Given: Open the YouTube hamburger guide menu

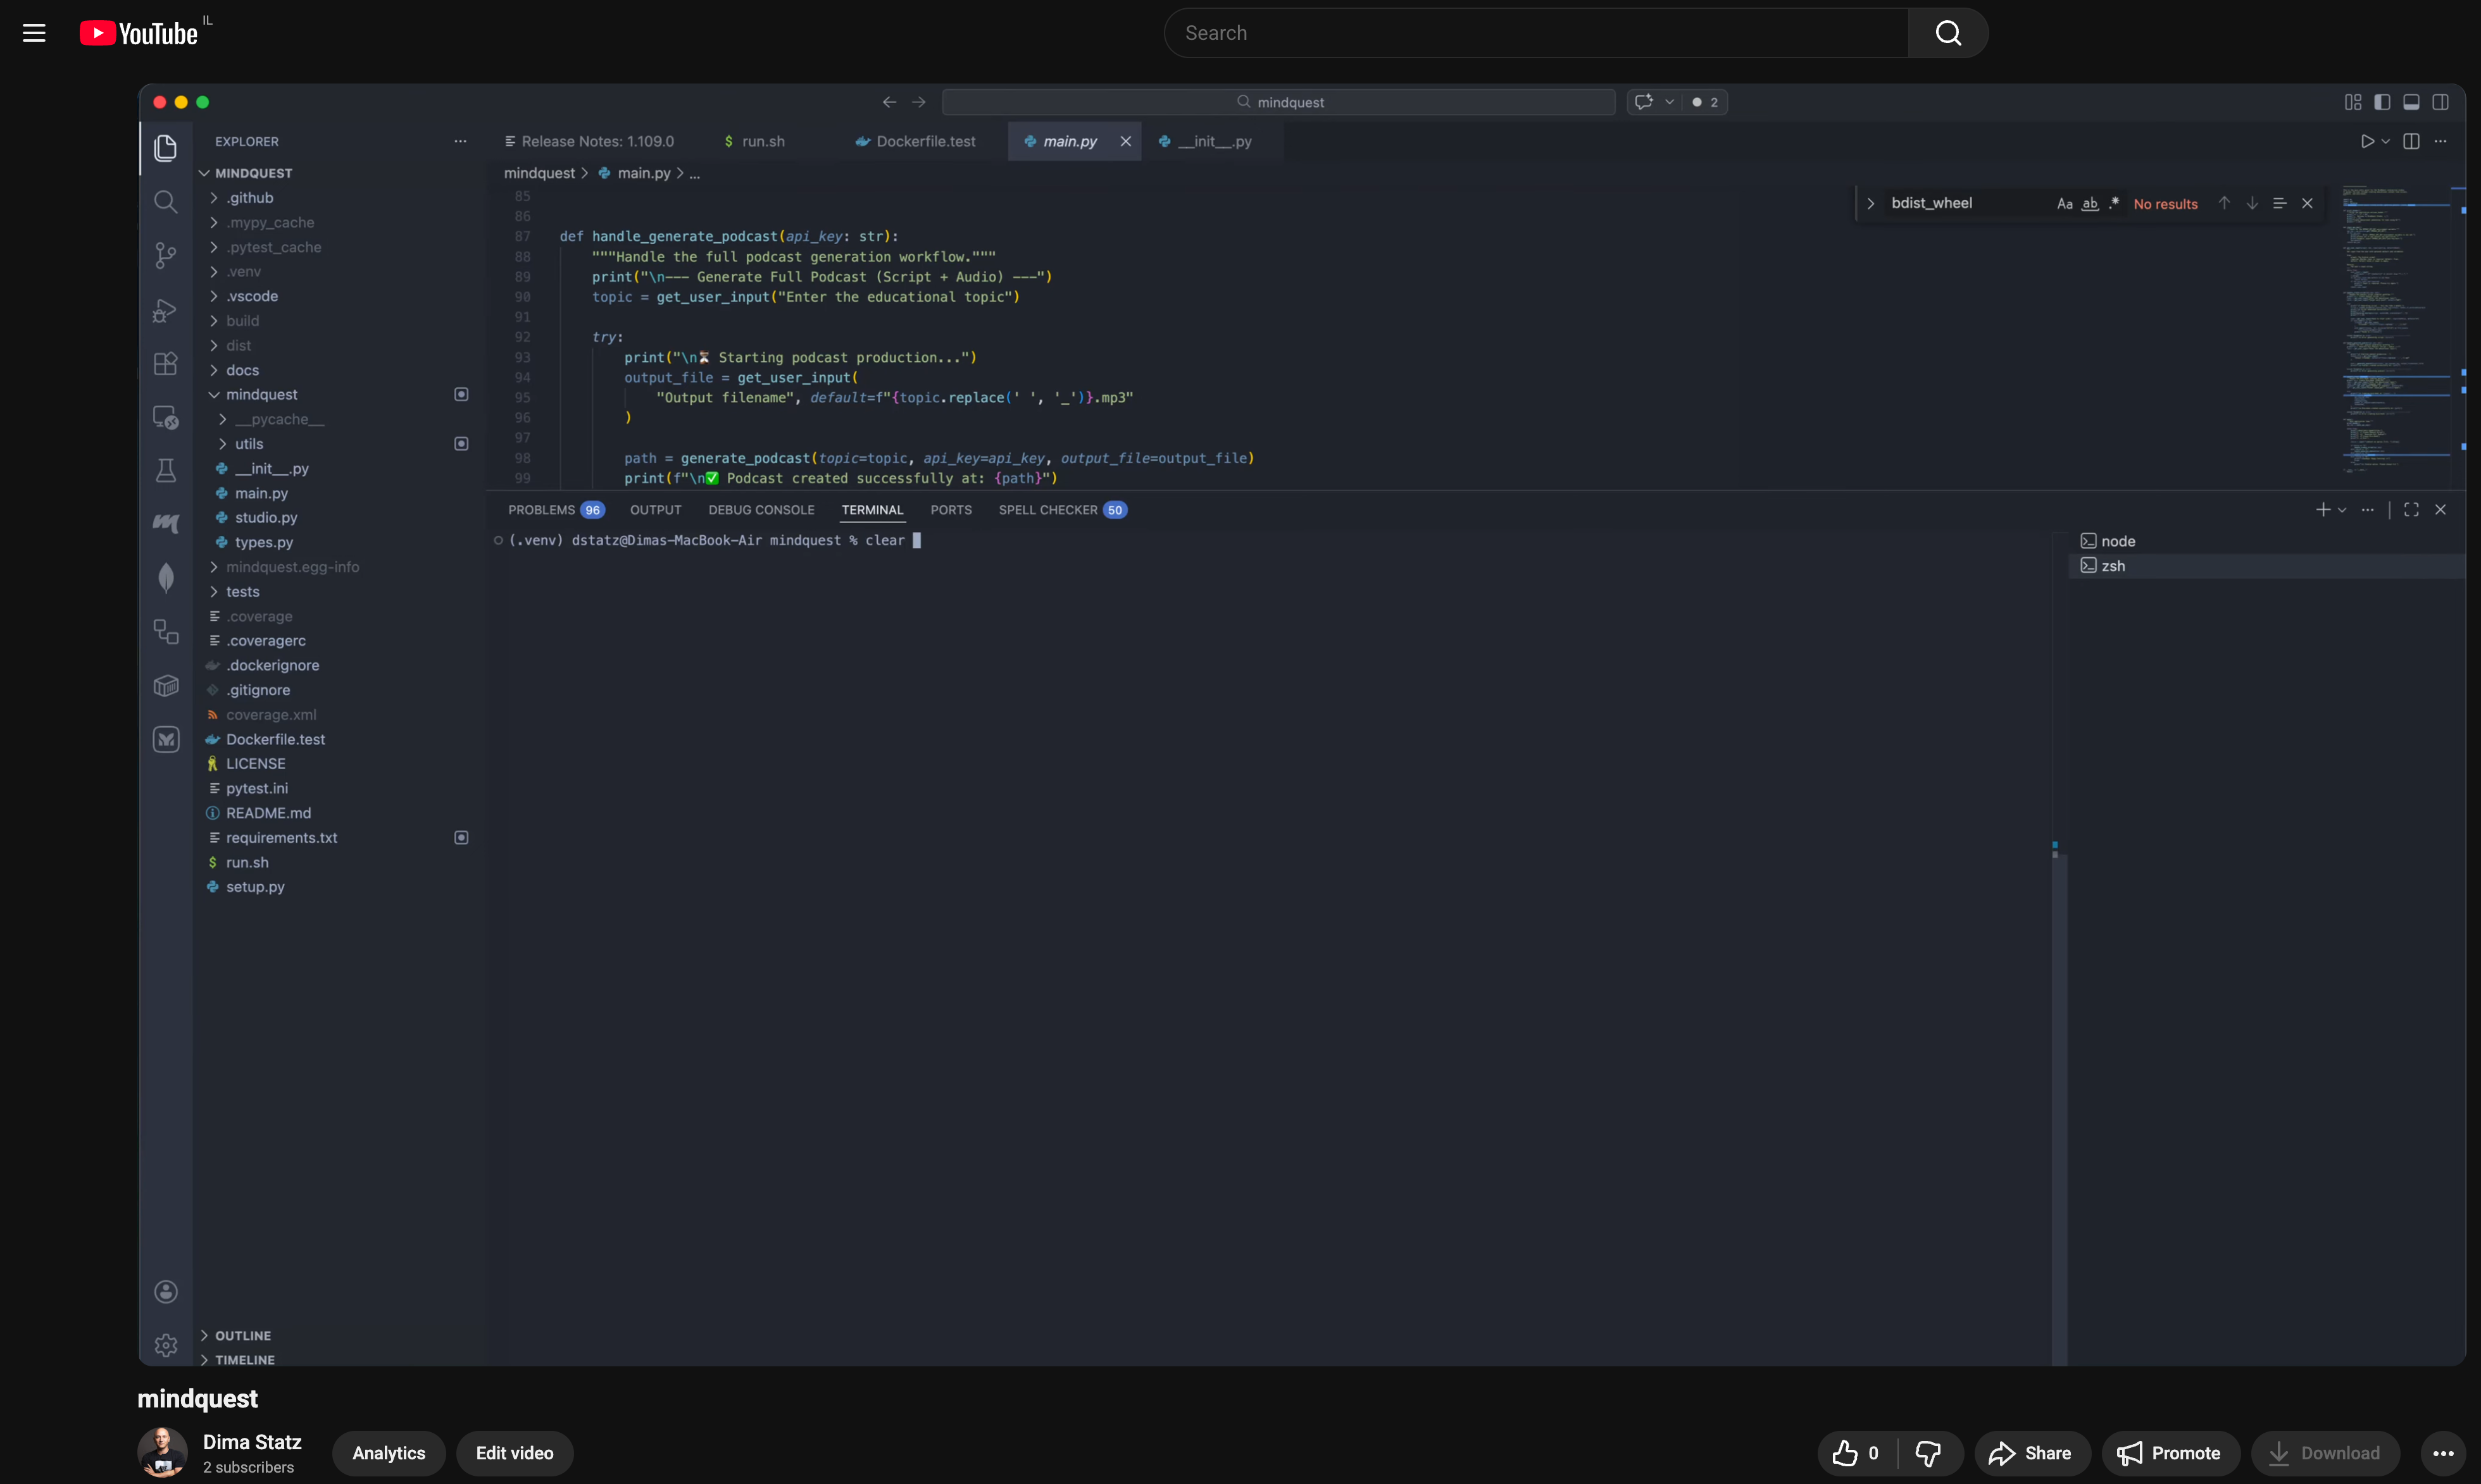Looking at the screenshot, I should click(34, 33).
